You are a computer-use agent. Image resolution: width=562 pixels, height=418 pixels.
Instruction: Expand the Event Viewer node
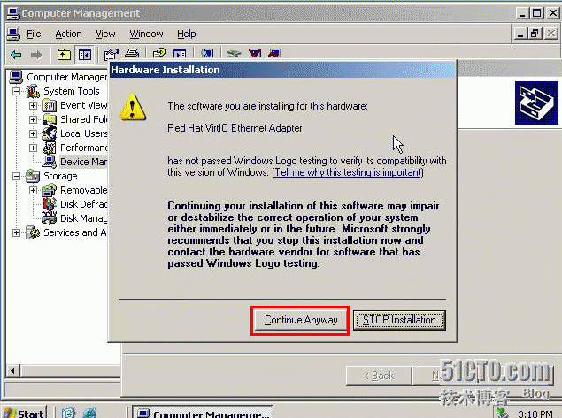[x=33, y=105]
